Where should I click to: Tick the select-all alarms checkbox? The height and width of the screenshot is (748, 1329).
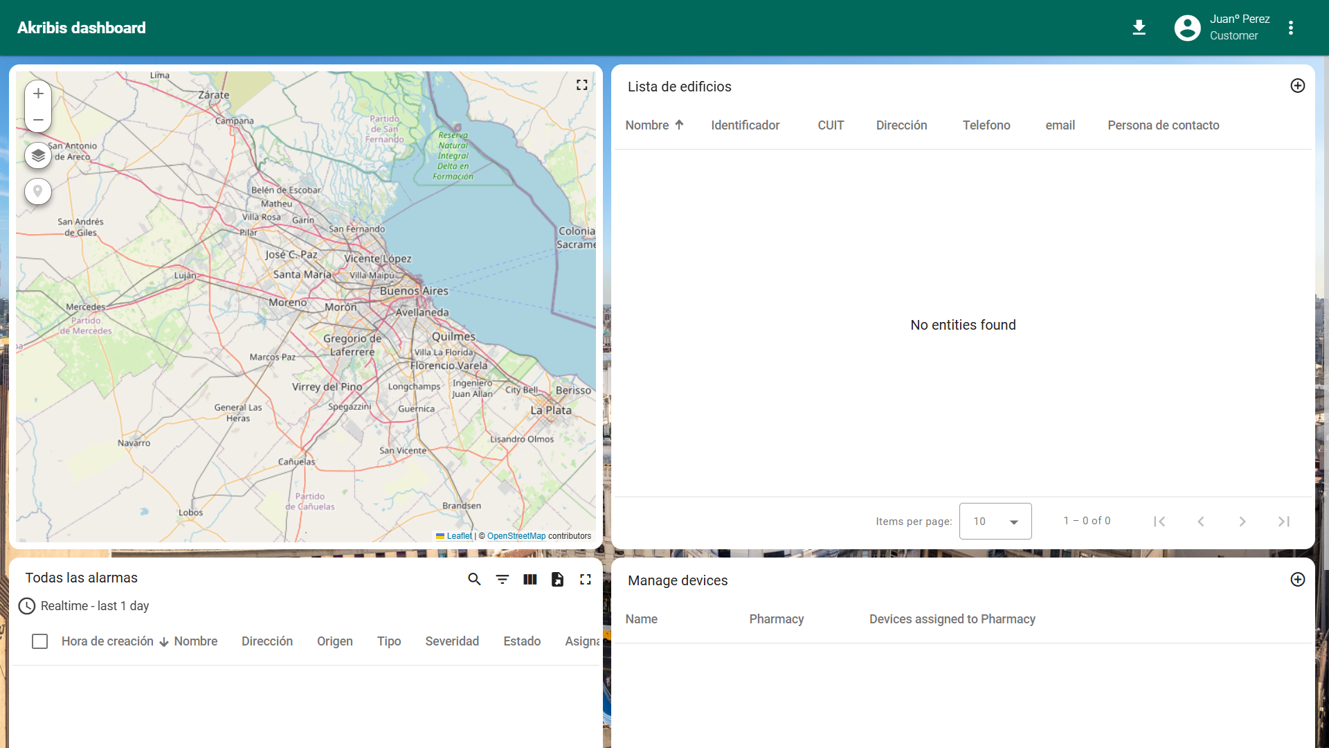(x=40, y=641)
